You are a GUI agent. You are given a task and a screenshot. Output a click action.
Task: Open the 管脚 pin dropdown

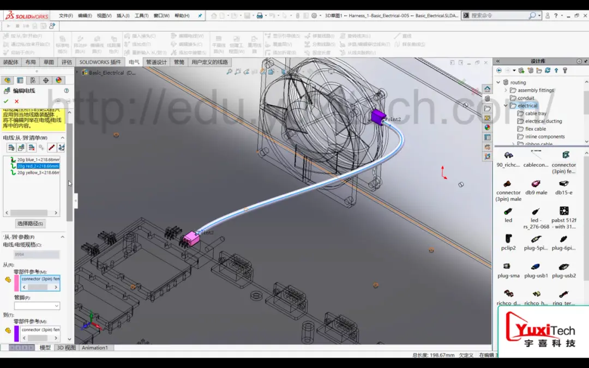37,306
